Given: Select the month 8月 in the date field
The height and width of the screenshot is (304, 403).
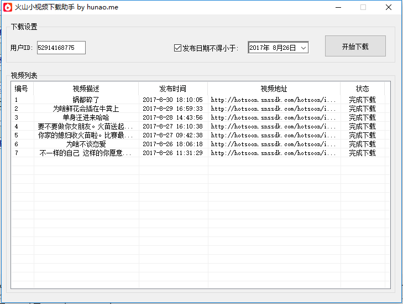Looking at the screenshot, I should pyautogui.click(x=277, y=48).
